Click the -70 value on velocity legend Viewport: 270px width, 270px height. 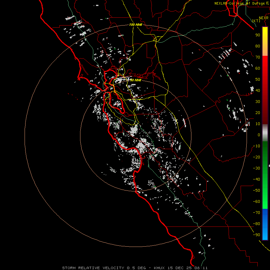(256, 213)
